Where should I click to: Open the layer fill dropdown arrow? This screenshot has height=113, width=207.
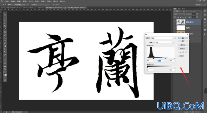tap(197, 17)
